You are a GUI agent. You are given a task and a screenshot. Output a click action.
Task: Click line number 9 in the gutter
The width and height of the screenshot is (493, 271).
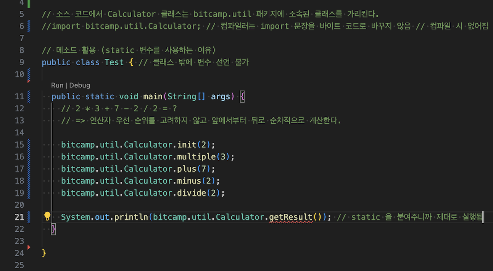[21, 62]
